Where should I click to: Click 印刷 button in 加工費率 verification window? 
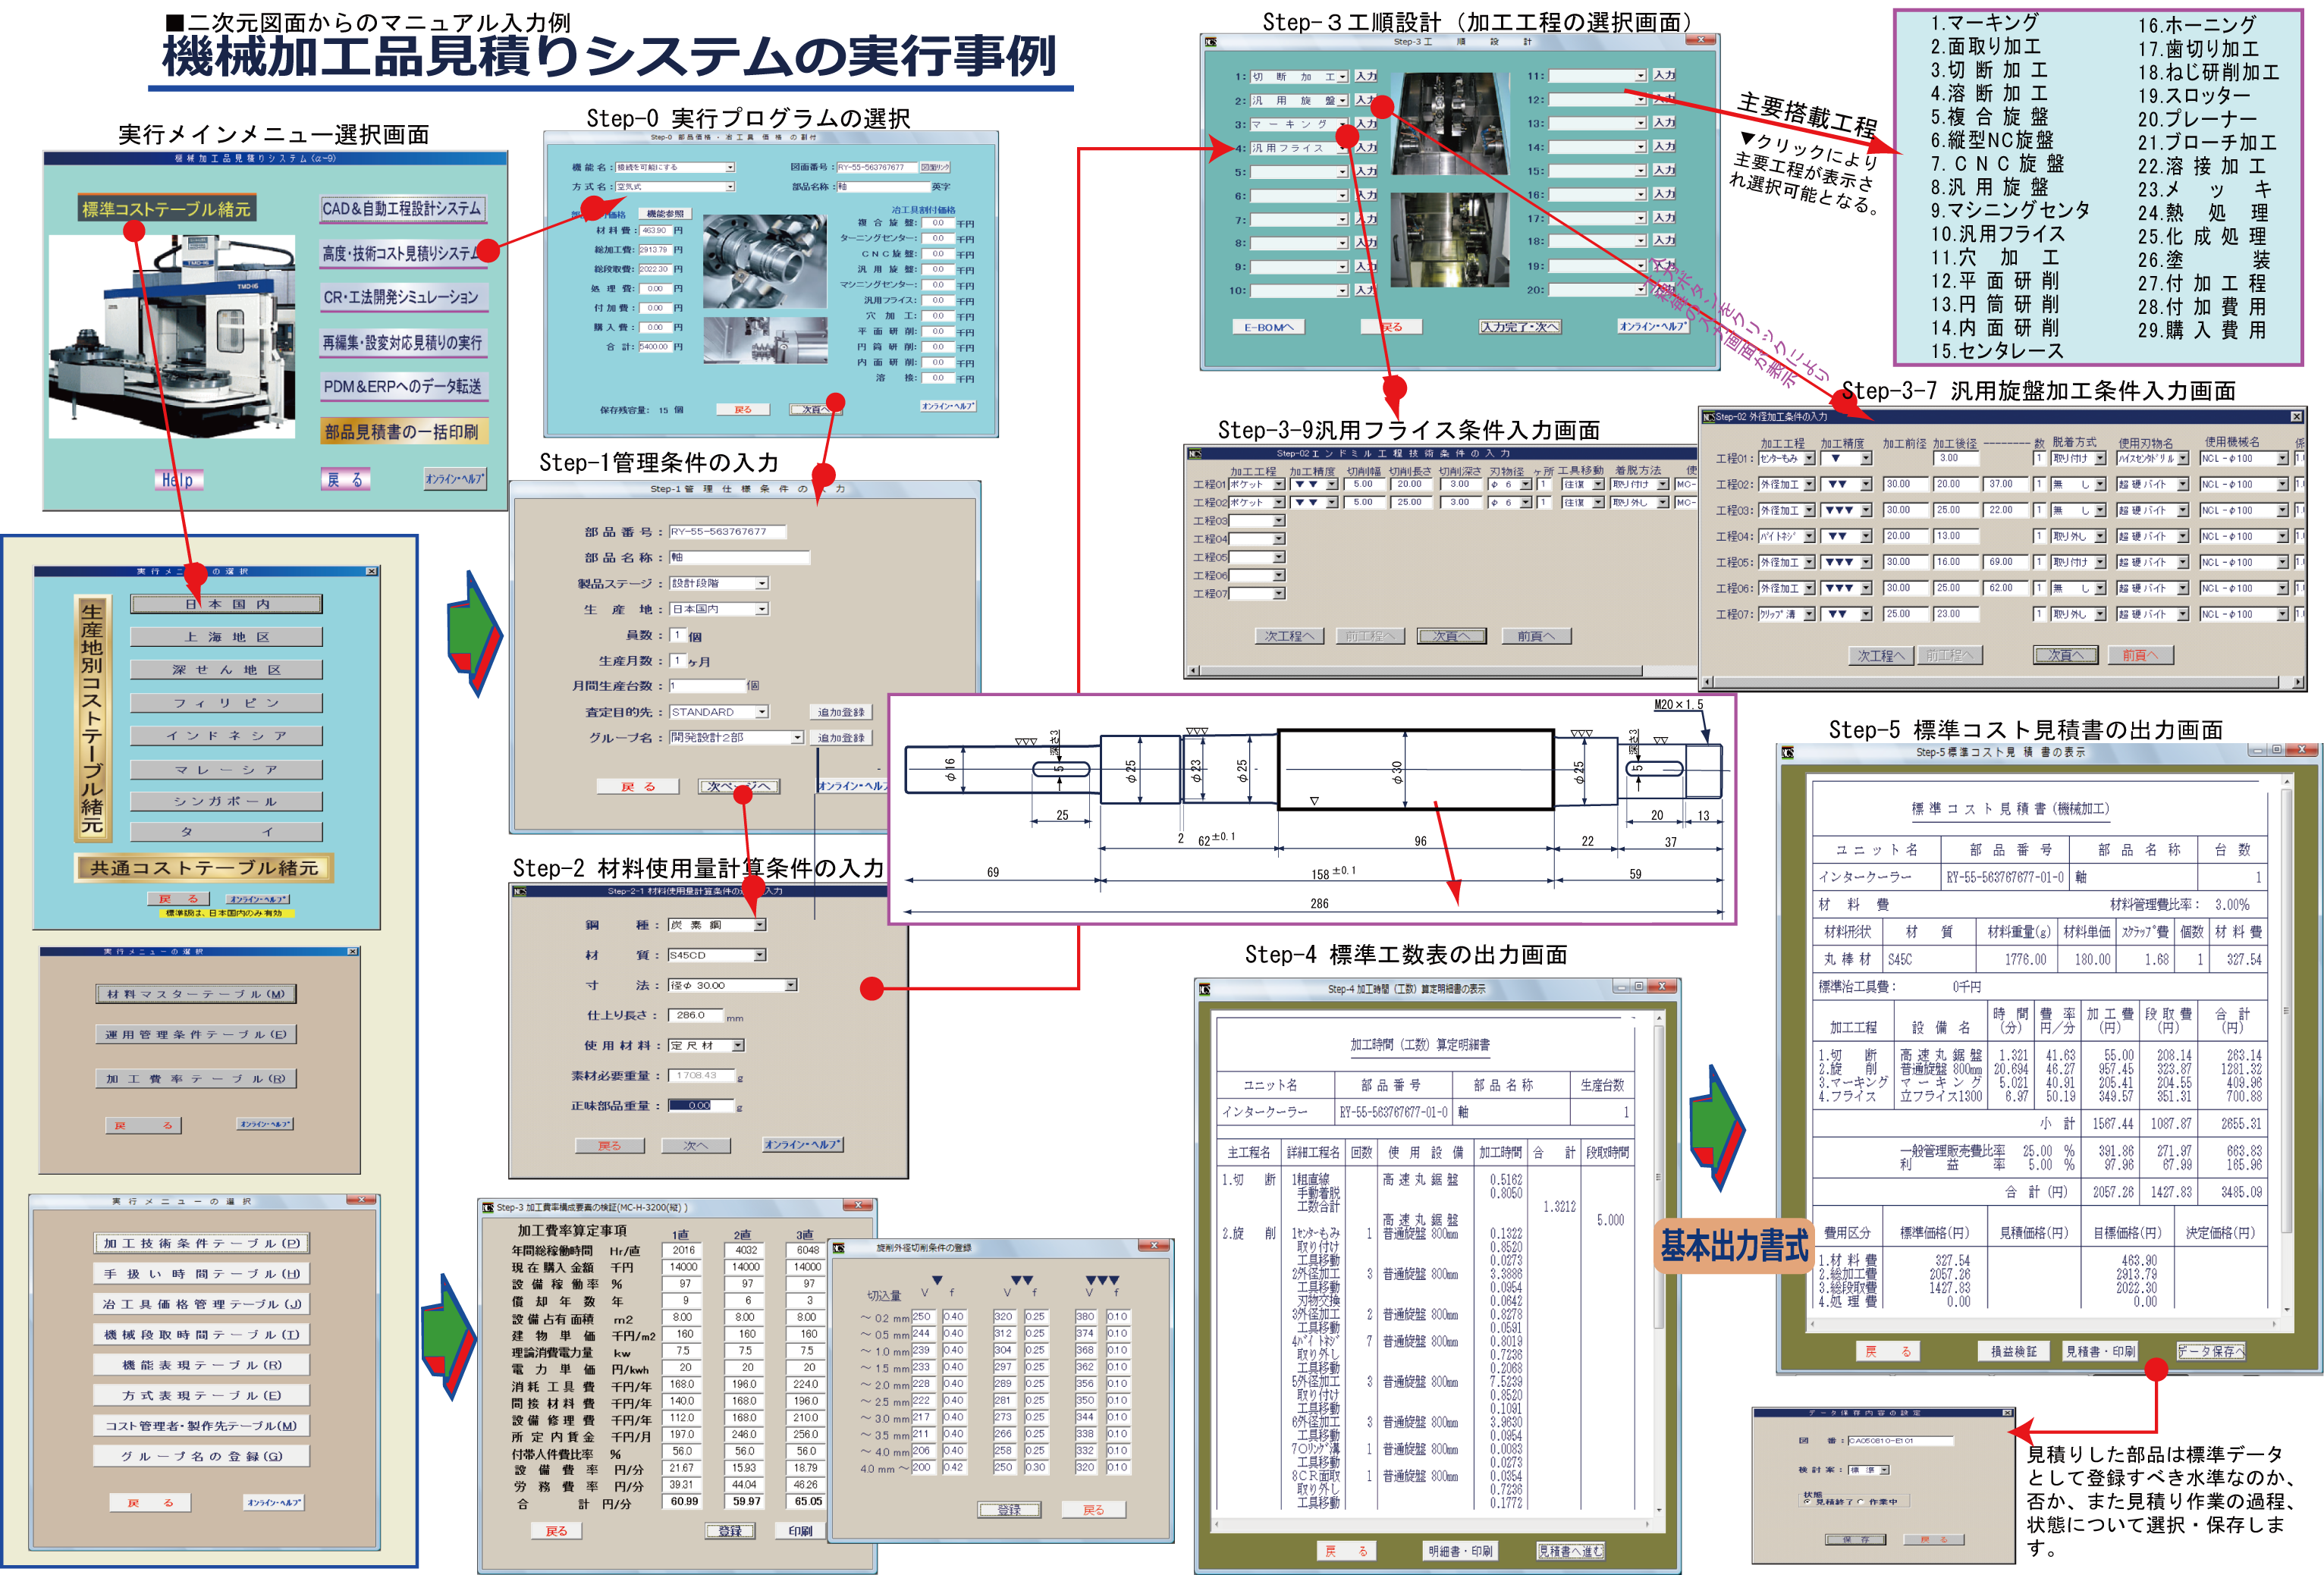pyautogui.click(x=800, y=1531)
